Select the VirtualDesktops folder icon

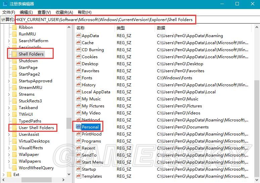[14, 141]
